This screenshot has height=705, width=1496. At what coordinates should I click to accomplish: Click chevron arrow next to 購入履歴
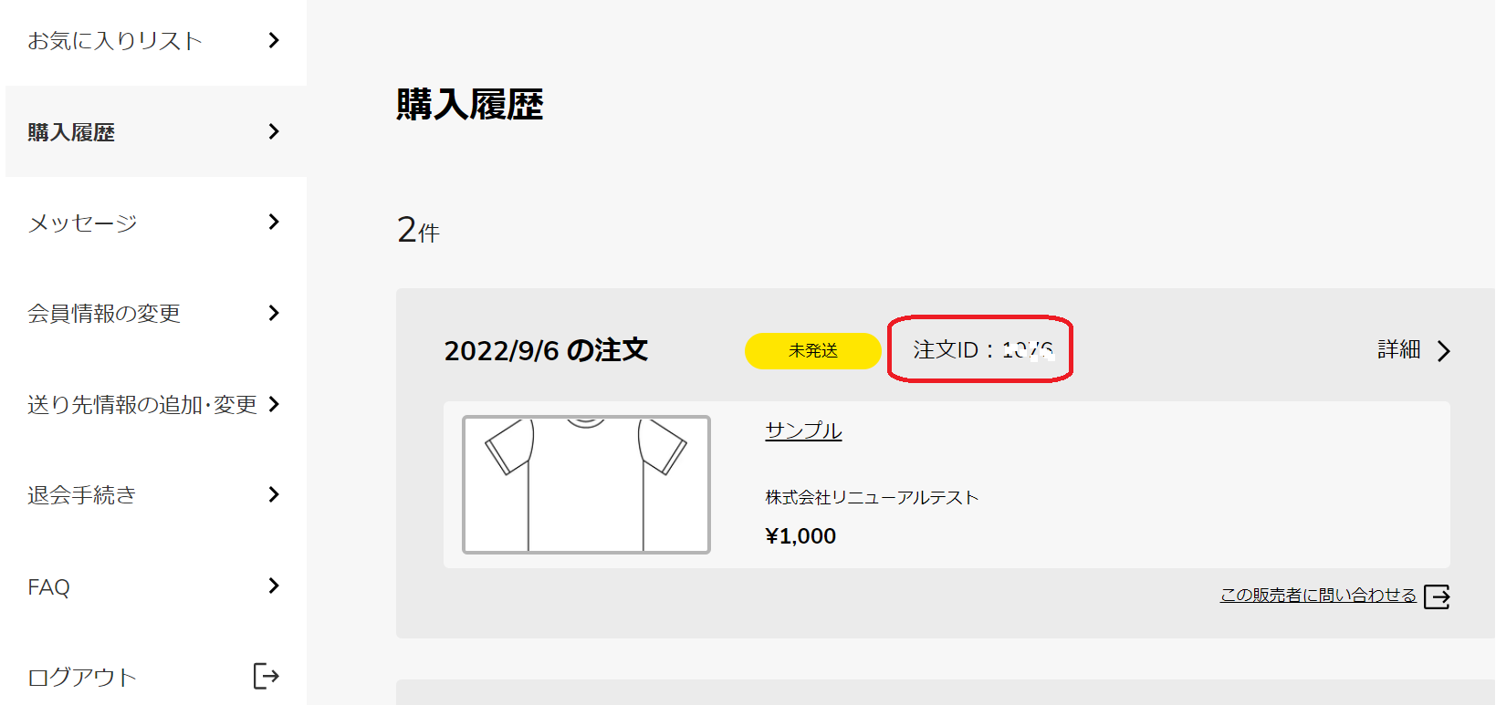[274, 131]
